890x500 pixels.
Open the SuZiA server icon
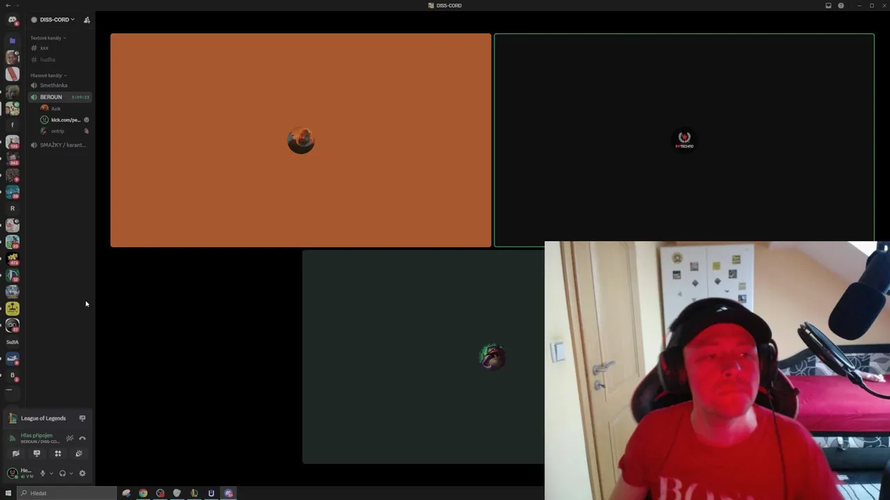tap(12, 342)
